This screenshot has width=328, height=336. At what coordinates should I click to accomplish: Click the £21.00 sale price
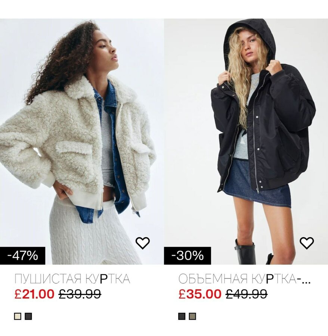point(34,294)
